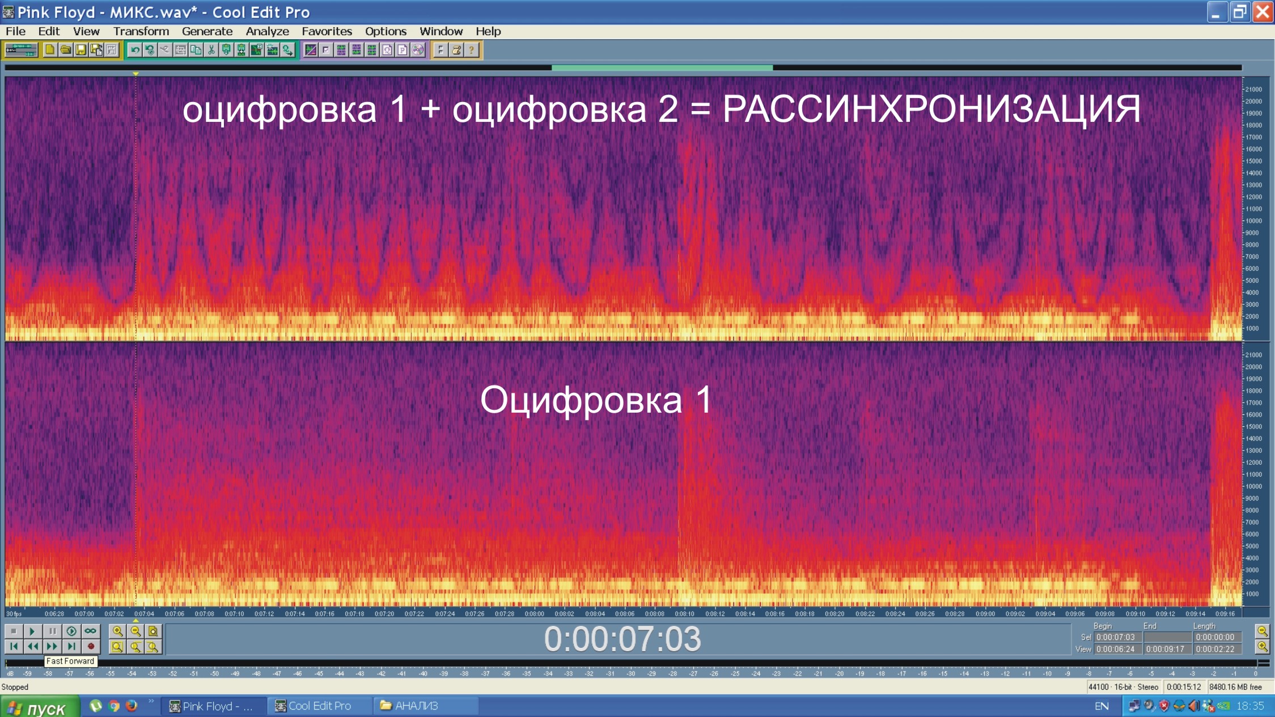Viewport: 1275px width, 717px height.
Task: Zoom to left edge of selection icon
Action: pyautogui.click(x=135, y=646)
